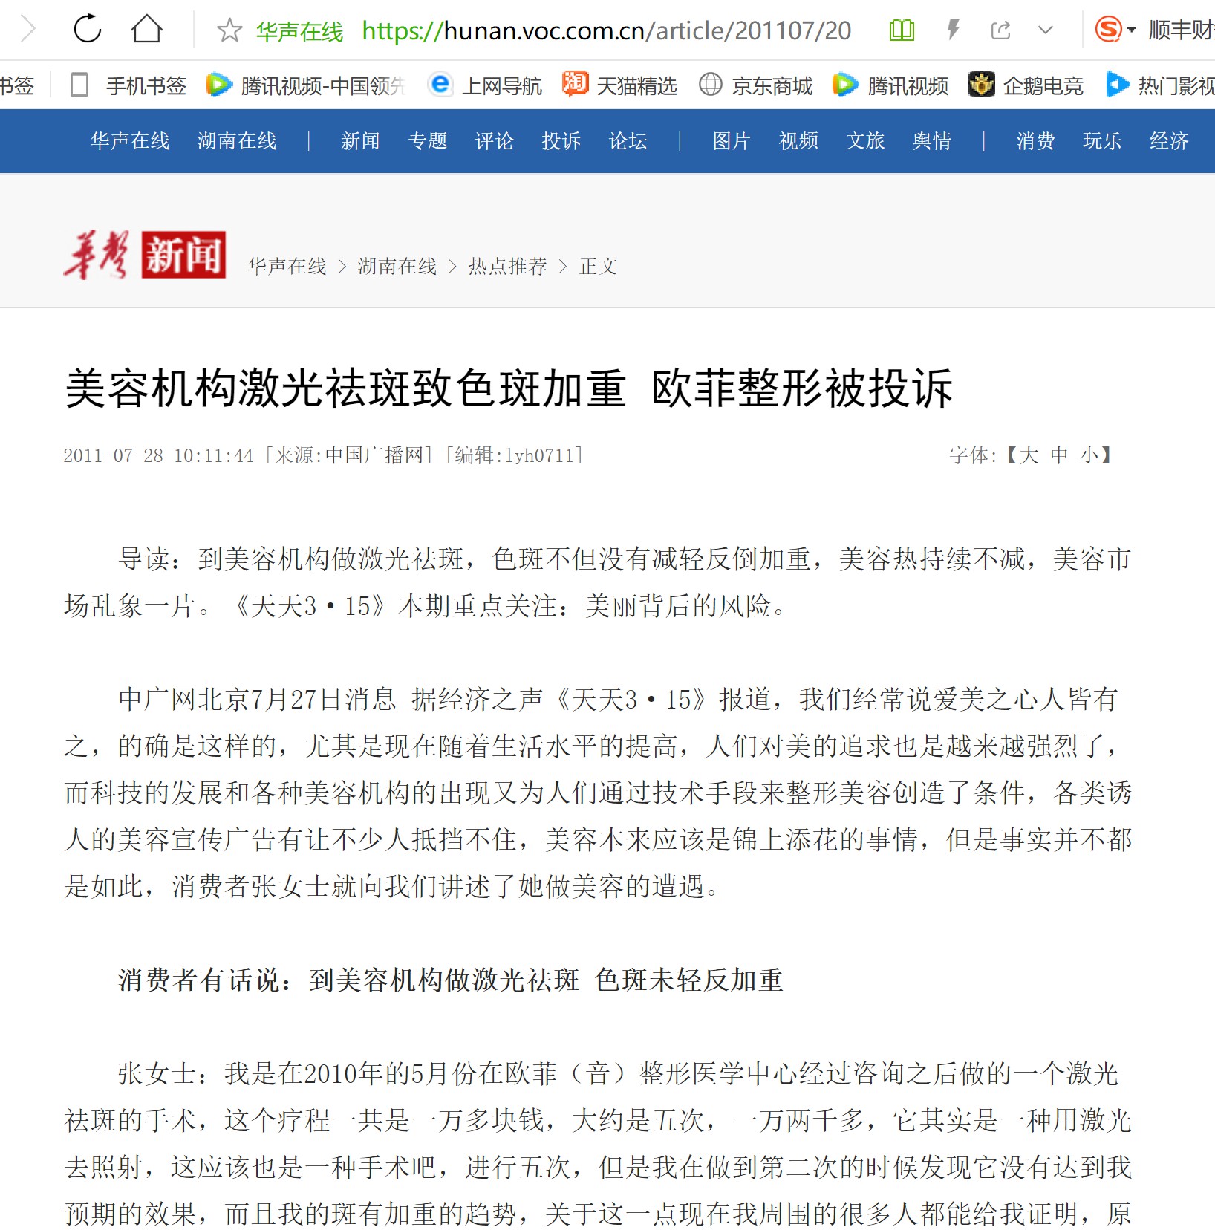This screenshot has width=1215, height=1230.
Task: Open 天猫精选 bookmark
Action: [619, 85]
